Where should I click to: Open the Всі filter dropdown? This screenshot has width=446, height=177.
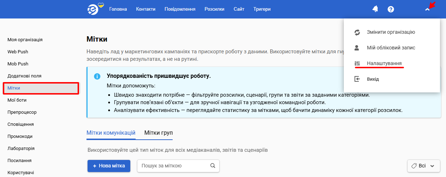coord(423,166)
